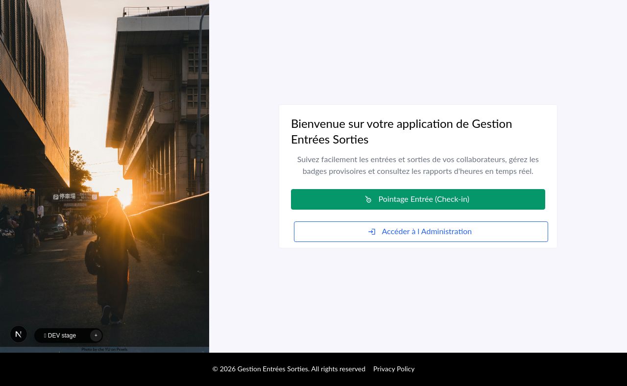This screenshot has height=386, width=627.
Task: Click the sun glare in the photo
Action: click(x=125, y=197)
